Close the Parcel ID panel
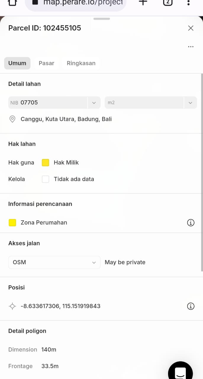The width and height of the screenshot is (203, 379). (191, 28)
